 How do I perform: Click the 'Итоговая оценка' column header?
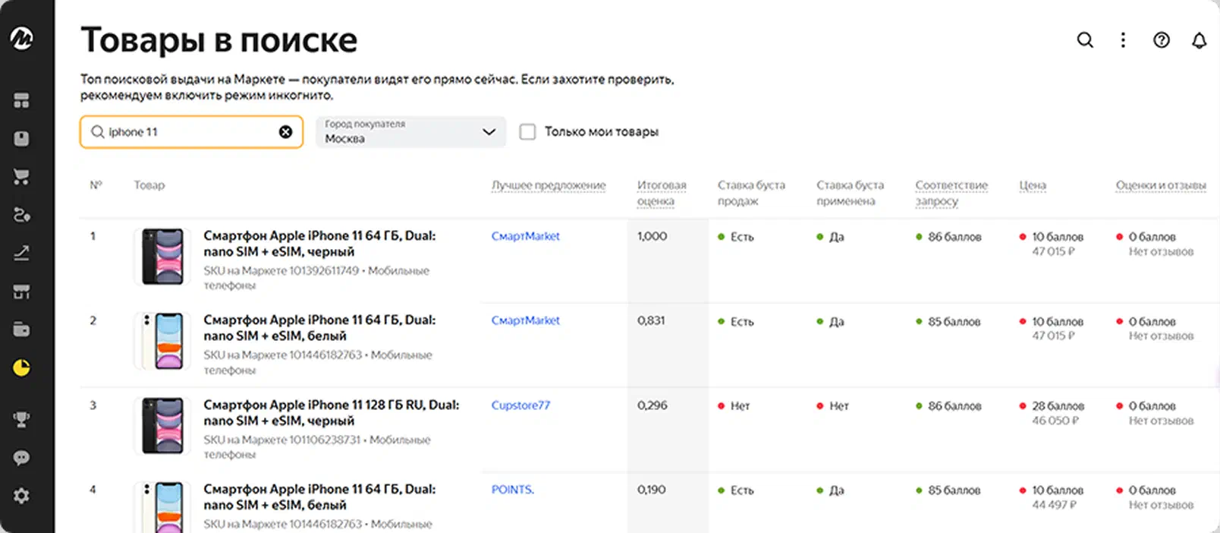tap(662, 193)
